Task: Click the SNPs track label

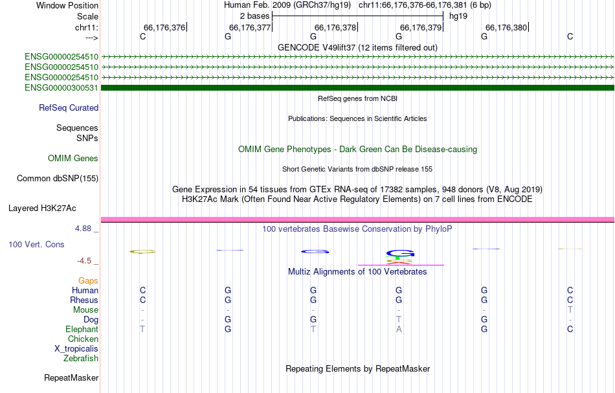Action: [87, 138]
